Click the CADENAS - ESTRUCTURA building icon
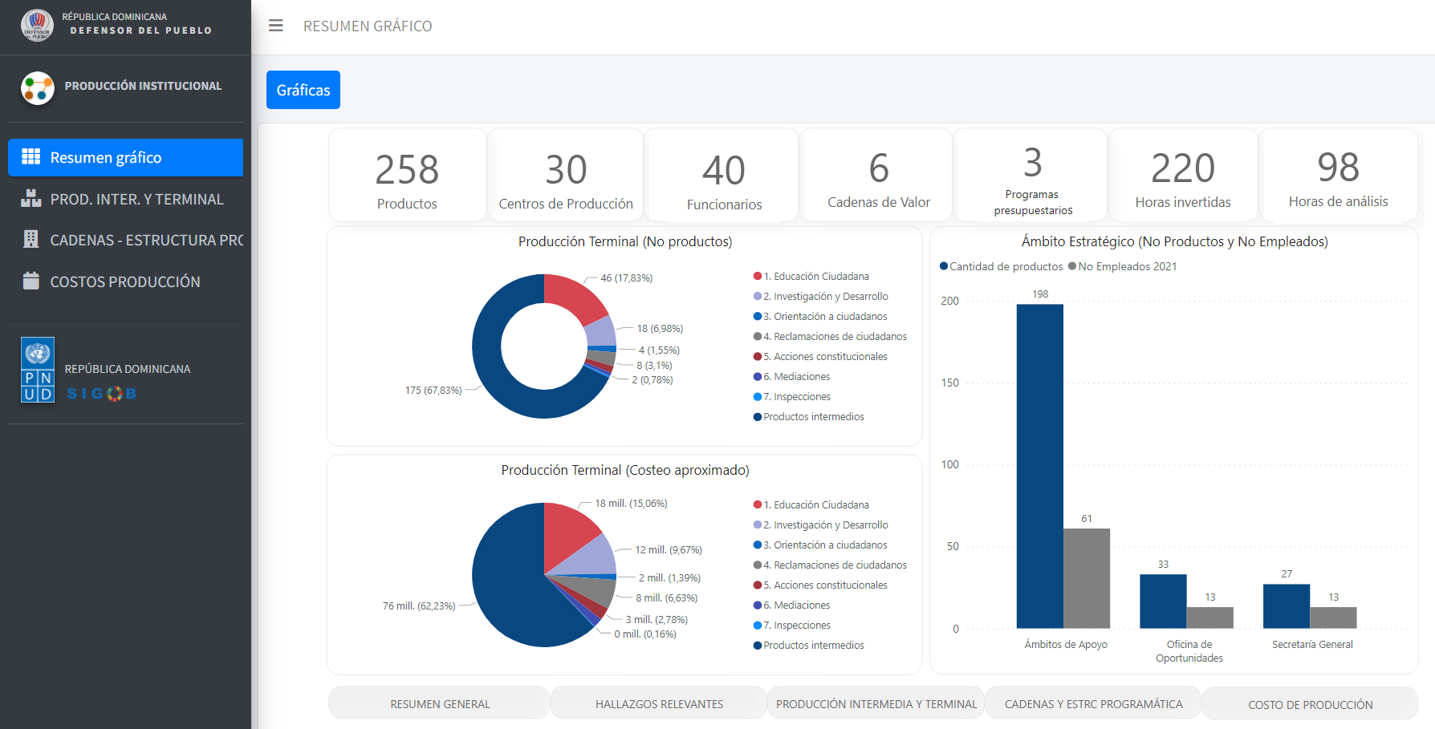 pos(31,239)
